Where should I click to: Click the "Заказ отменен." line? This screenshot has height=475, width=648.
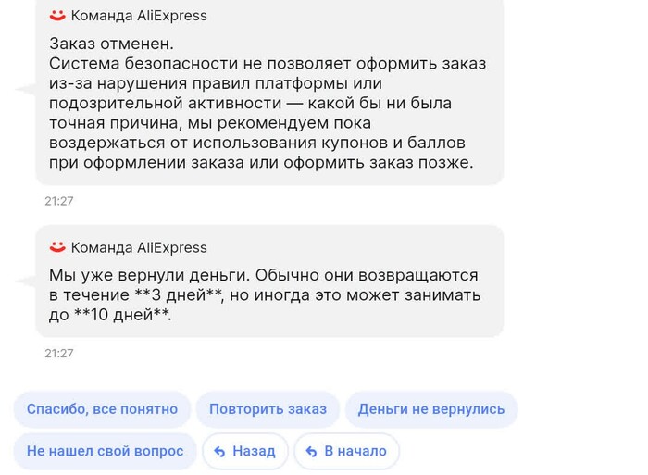[110, 44]
